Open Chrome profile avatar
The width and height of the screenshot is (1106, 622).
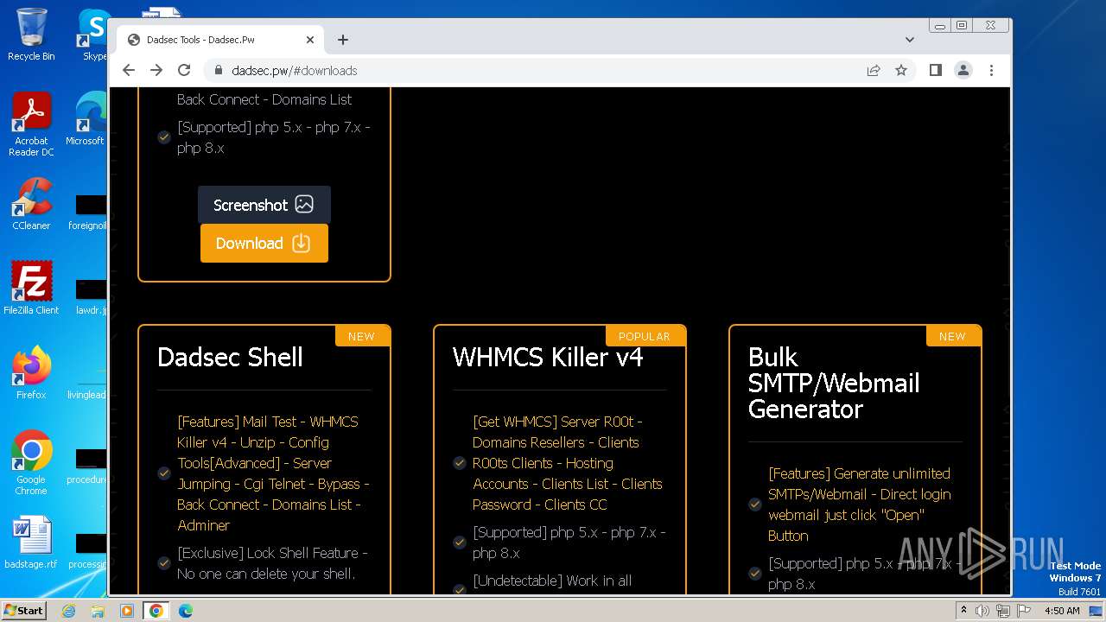963,71
